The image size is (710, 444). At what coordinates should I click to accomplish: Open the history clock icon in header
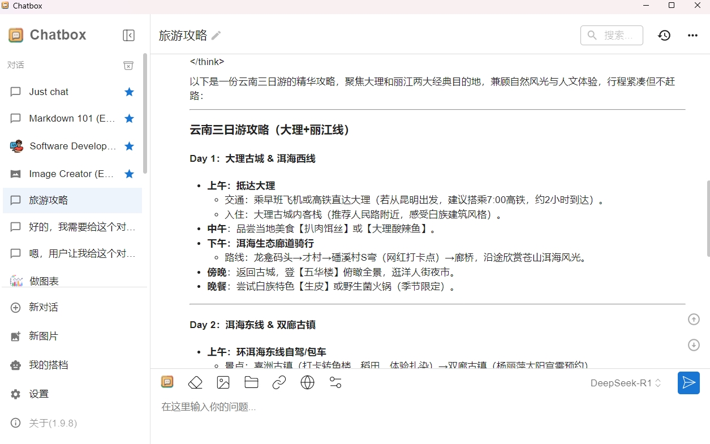point(664,35)
